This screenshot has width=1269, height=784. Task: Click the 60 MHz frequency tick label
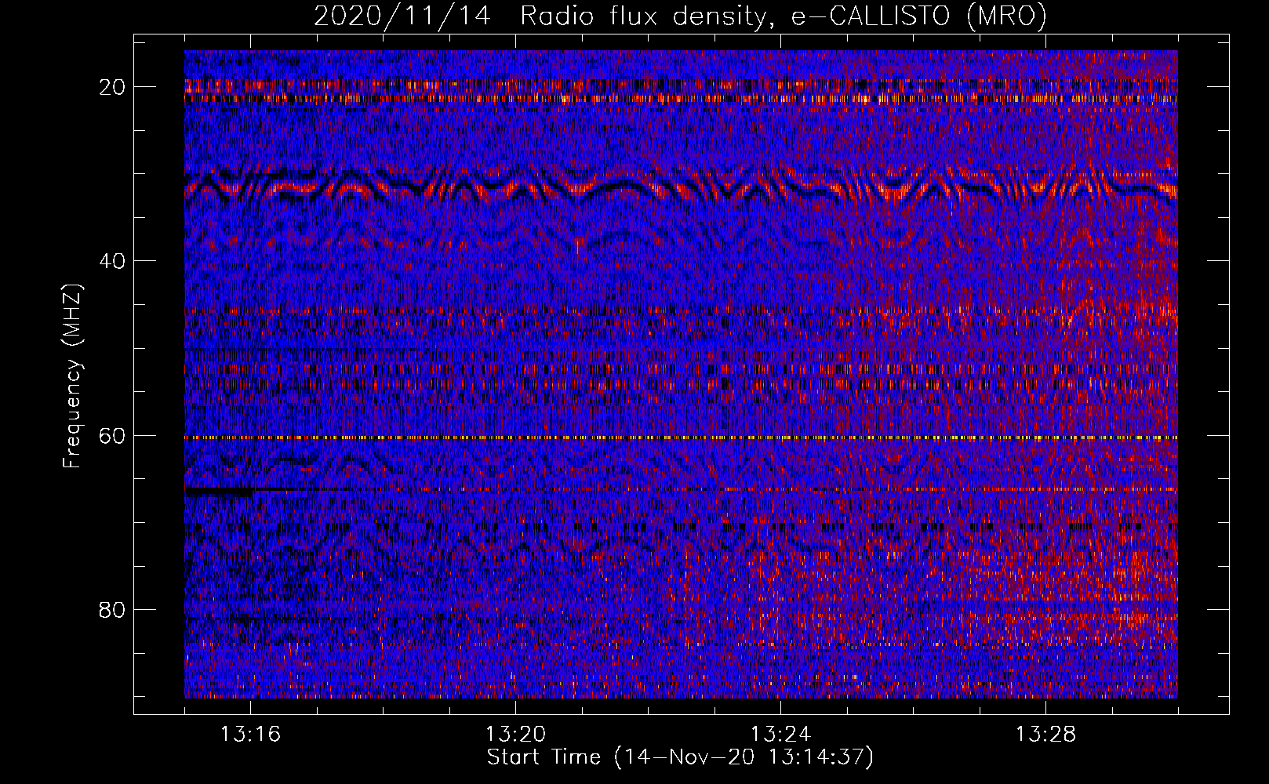[113, 436]
